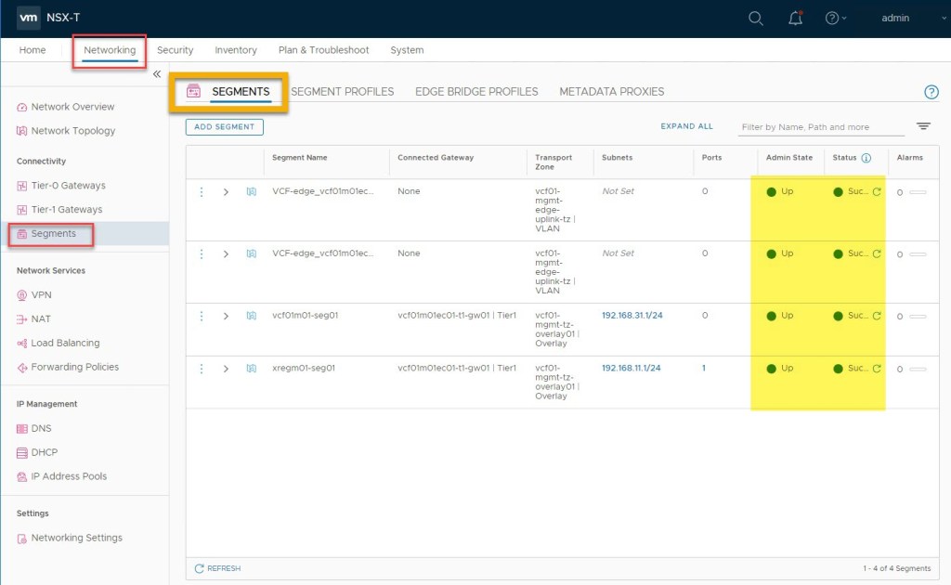Open three-dot actions menu for vcf01m01-seg01
The width and height of the screenshot is (951, 585).
[x=202, y=316]
